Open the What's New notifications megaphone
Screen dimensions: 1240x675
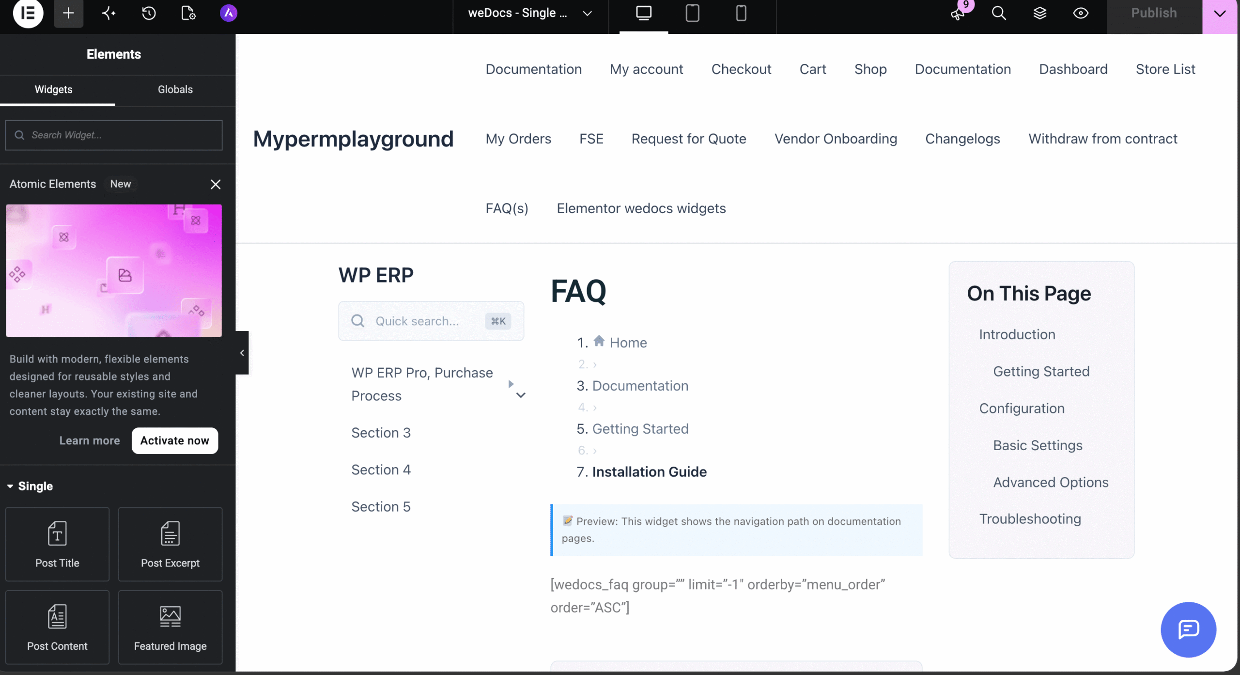point(958,13)
